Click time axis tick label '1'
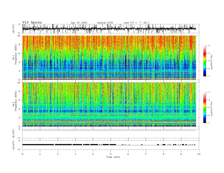The width and height of the screenshot is (224, 173). coord(40,154)
